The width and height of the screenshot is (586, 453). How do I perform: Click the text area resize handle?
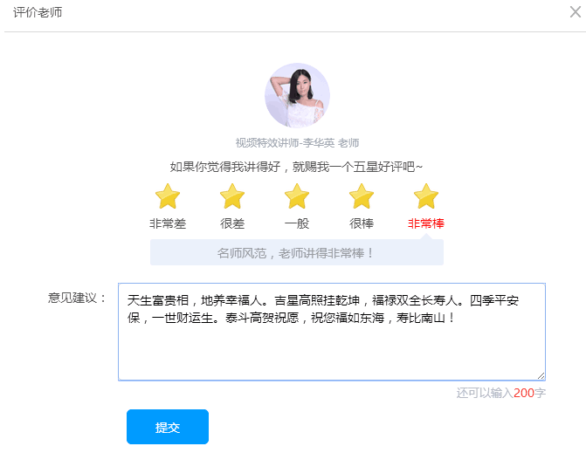coord(541,375)
